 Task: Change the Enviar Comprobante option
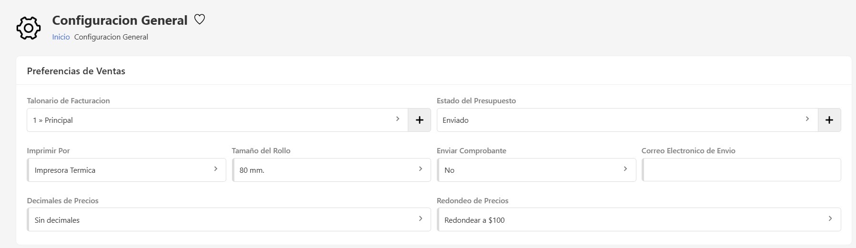pos(536,170)
